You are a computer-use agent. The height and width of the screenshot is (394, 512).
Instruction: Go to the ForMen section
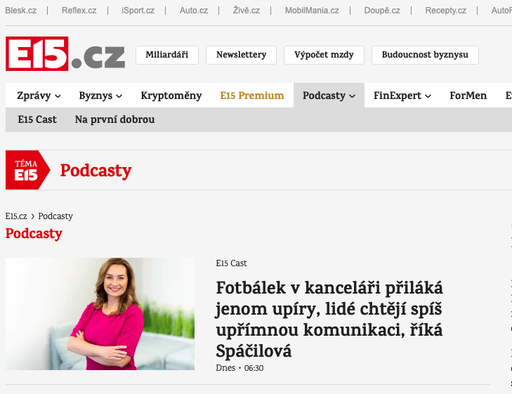pos(468,96)
